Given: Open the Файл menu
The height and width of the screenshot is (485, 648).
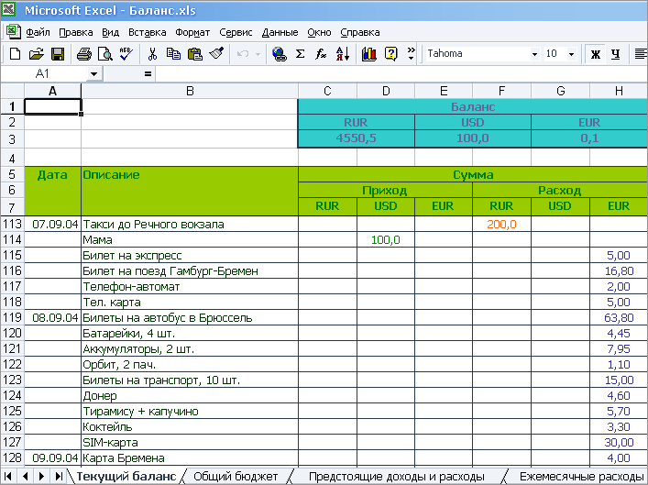Looking at the screenshot, I should click(38, 32).
